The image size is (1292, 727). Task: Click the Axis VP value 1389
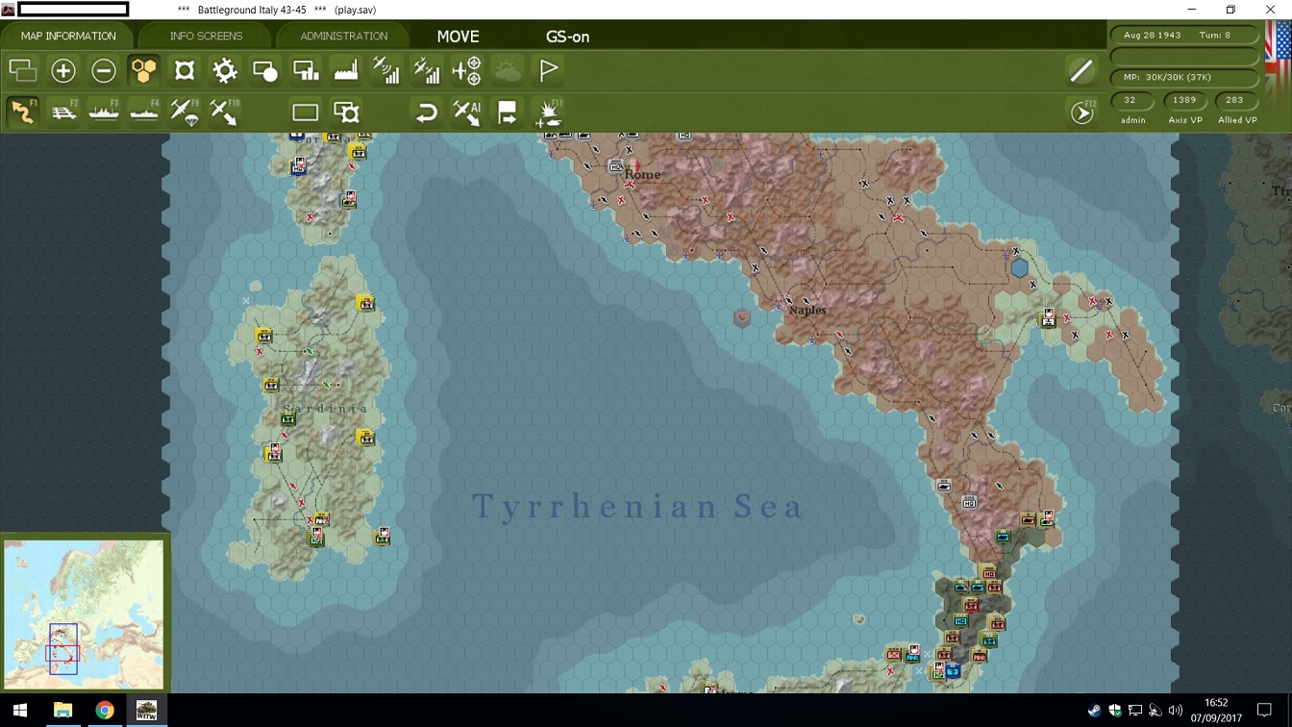point(1184,100)
